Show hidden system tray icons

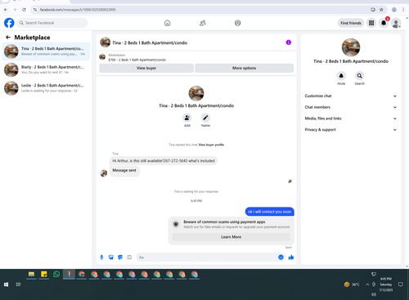point(367,284)
